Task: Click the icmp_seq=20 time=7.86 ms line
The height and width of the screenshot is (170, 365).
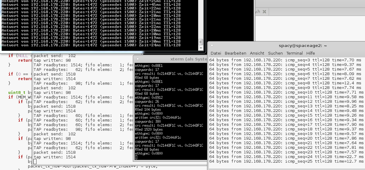Action: point(286,138)
